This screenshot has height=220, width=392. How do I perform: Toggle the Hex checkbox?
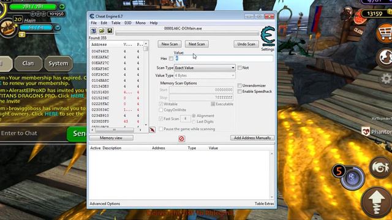click(171, 59)
